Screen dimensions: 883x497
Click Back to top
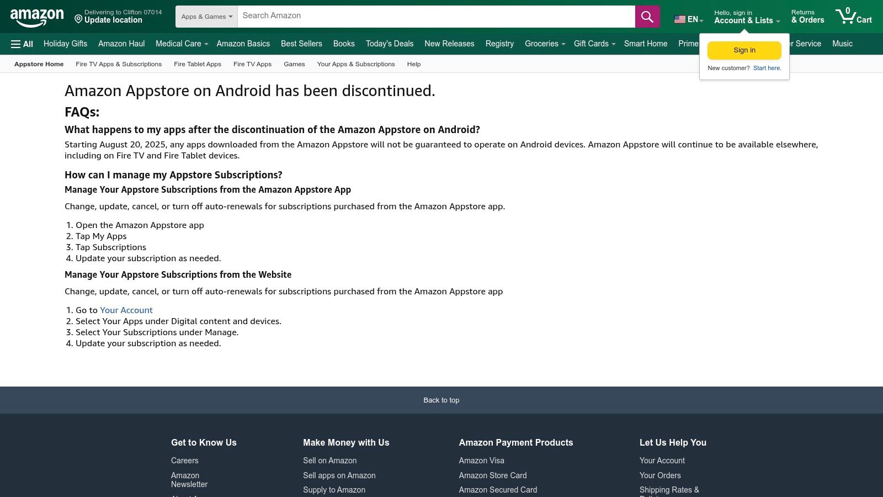tap(441, 400)
